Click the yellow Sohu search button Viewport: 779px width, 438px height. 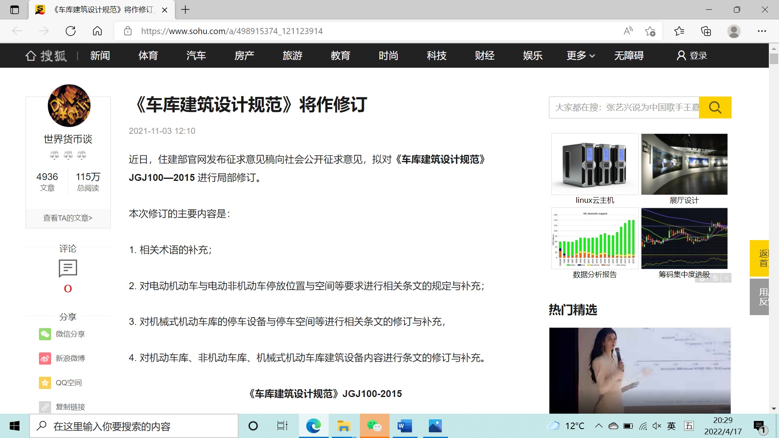point(715,107)
